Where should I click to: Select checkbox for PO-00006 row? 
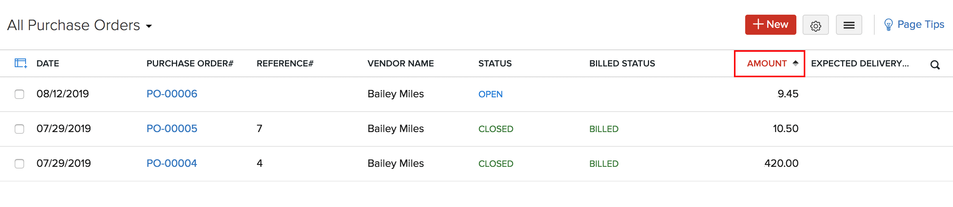[x=19, y=94]
